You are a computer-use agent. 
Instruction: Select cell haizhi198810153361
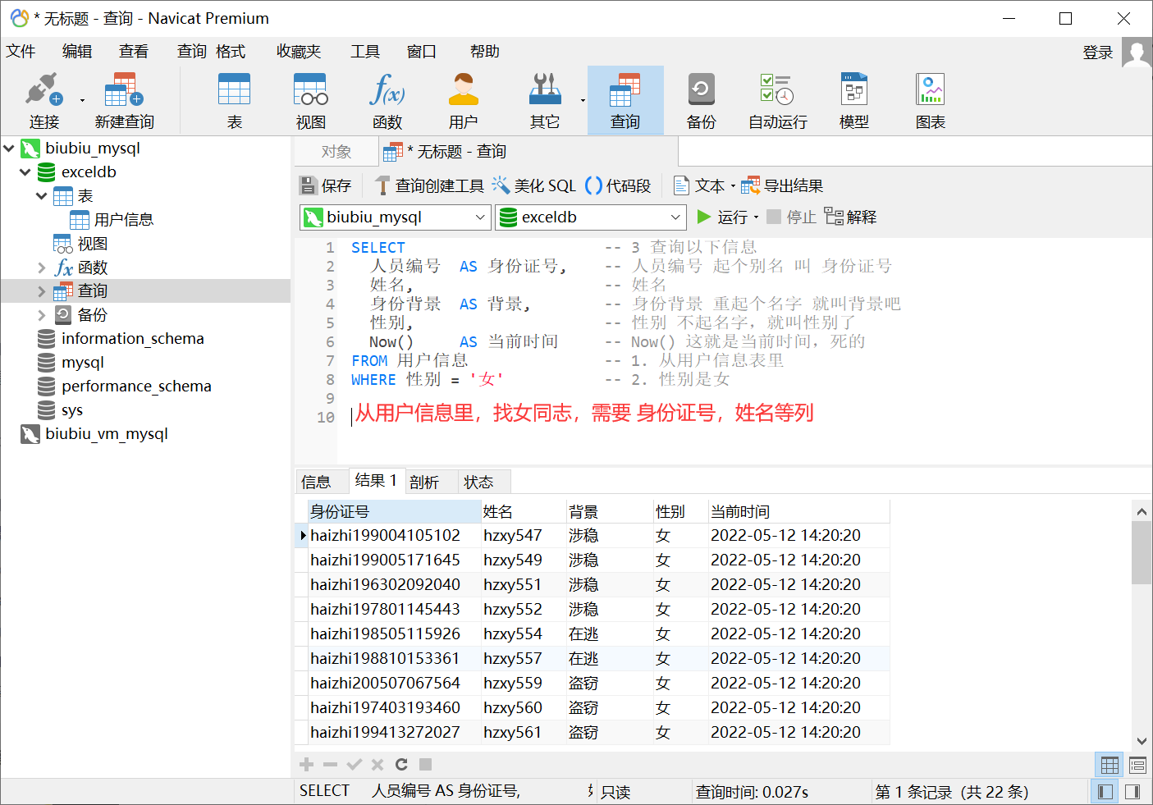[395, 659]
